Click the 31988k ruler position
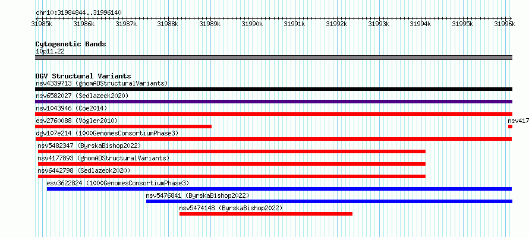Image resolution: width=529 pixels, height=237 pixels. 168,24
